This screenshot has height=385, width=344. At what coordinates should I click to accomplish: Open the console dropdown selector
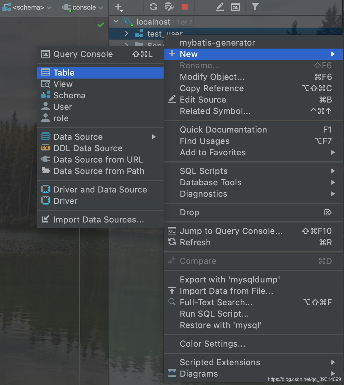pyautogui.click(x=83, y=7)
